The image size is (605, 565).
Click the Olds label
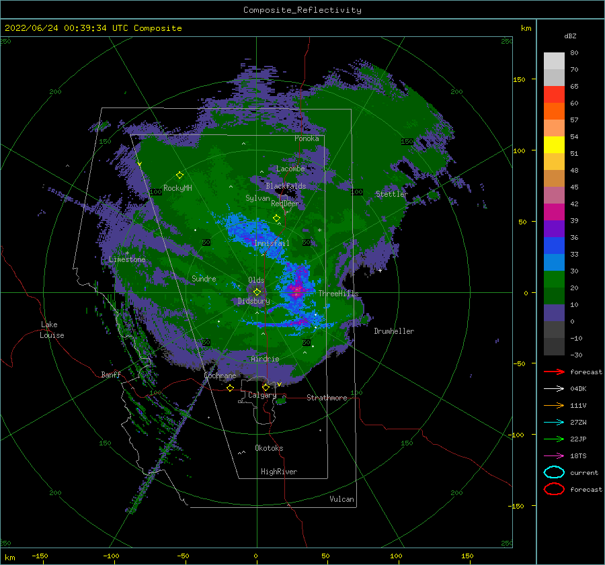pos(256,280)
